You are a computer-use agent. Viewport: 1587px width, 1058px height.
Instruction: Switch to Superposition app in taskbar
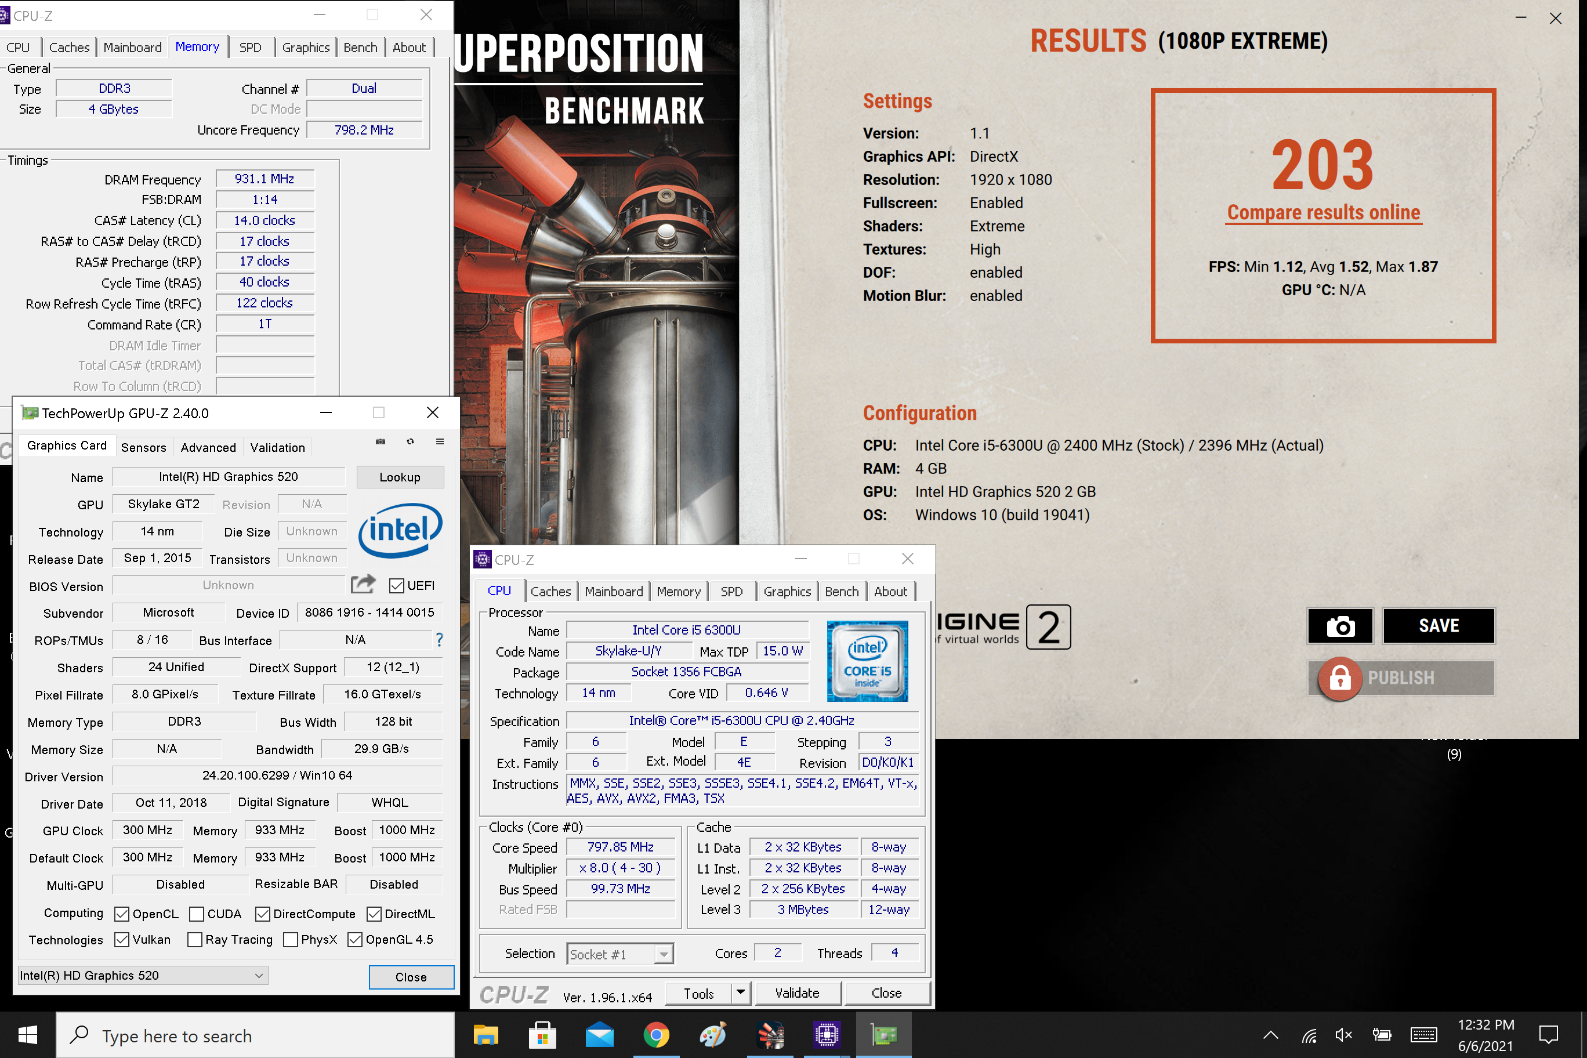pos(770,1034)
